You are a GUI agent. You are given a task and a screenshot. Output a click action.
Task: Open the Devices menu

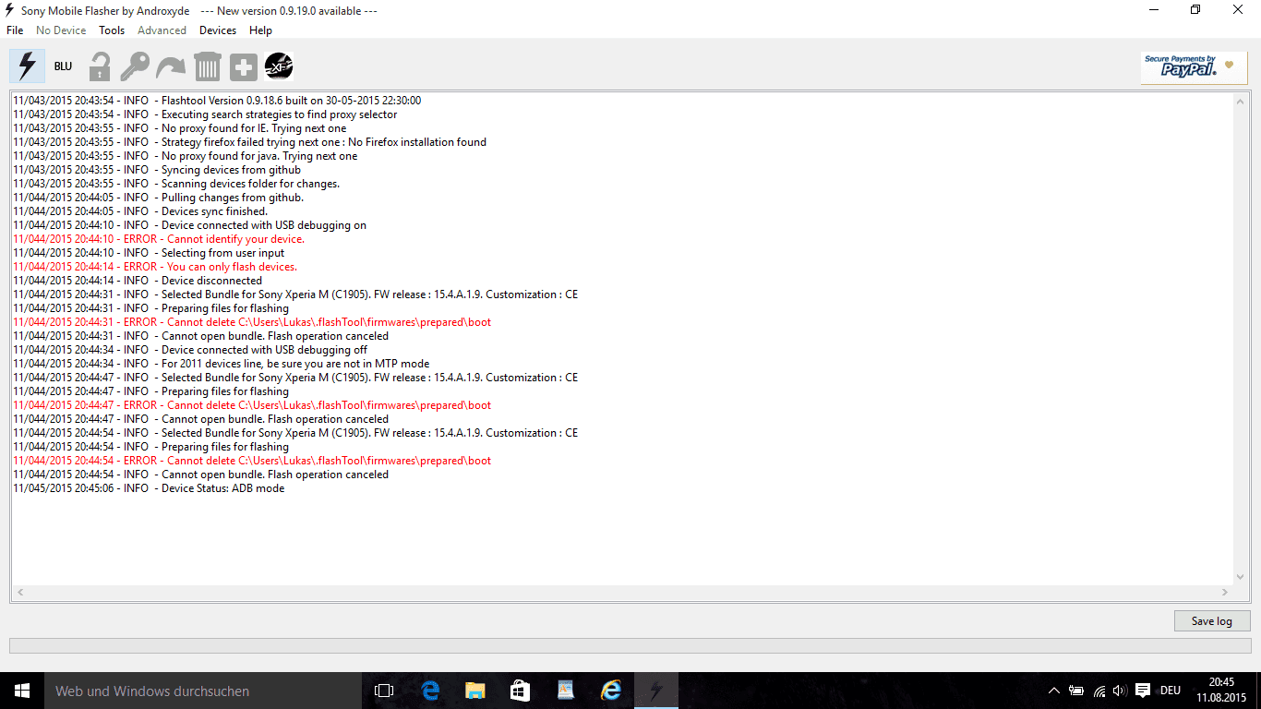point(218,30)
